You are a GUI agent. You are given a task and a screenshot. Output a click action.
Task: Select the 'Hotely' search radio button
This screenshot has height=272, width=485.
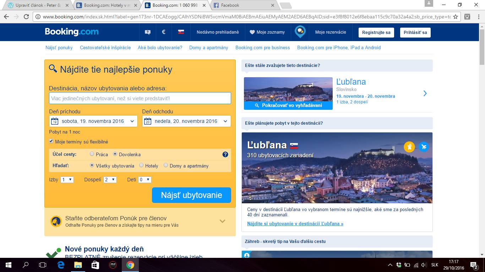point(141,165)
